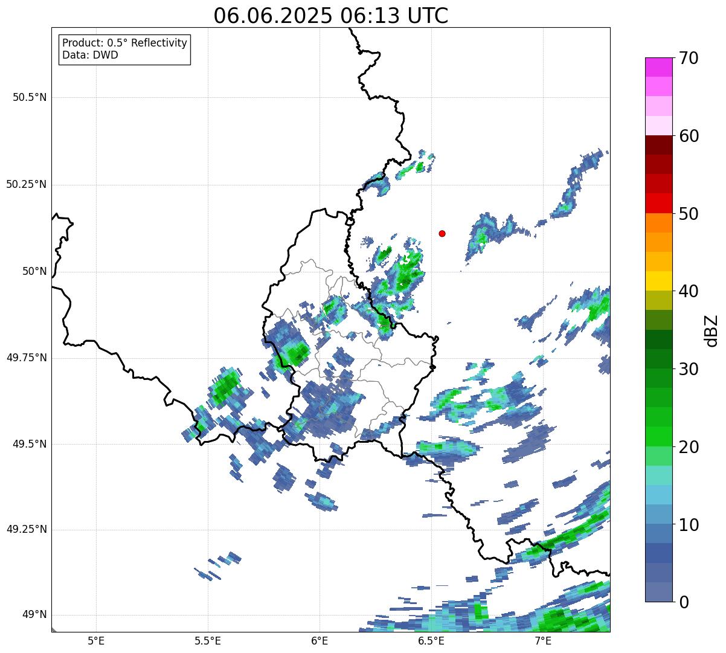
Task: Click the magenta top colorbar segment
Action: pos(658,67)
